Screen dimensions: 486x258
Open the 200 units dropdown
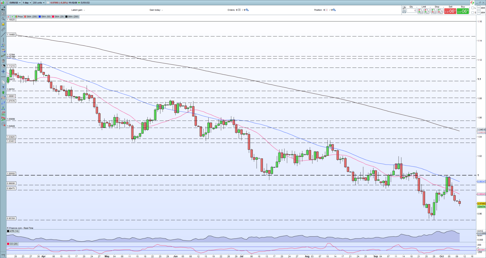coord(38,3)
